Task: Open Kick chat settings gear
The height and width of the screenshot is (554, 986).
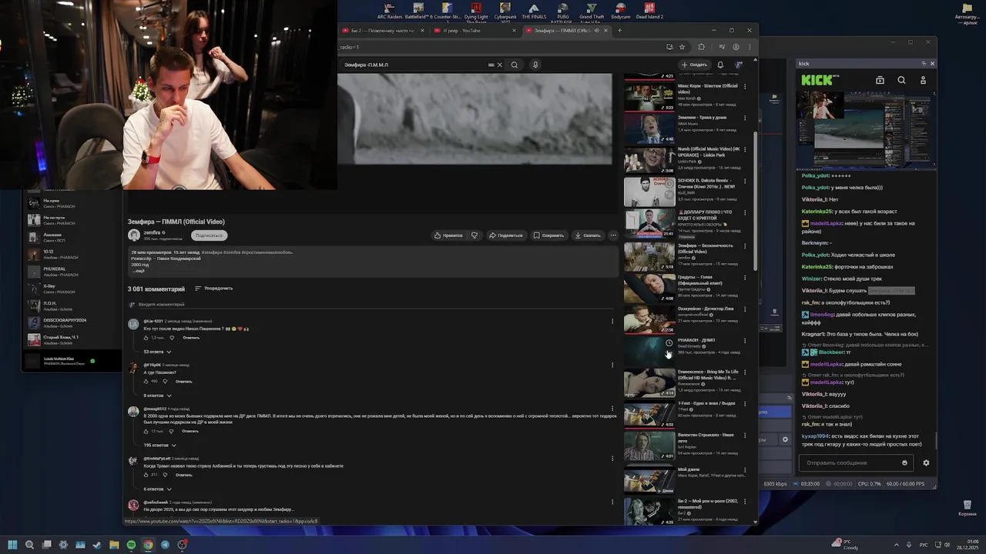Action: tap(926, 463)
